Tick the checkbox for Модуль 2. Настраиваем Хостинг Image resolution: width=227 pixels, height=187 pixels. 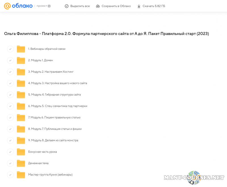click(x=10, y=72)
